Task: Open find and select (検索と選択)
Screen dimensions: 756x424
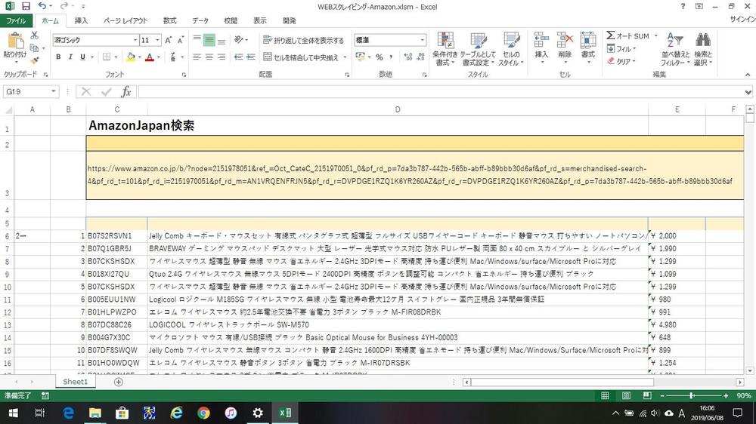Action: (x=703, y=49)
